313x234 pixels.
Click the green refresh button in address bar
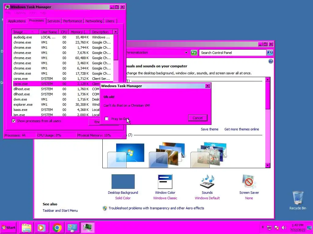(x=194, y=52)
